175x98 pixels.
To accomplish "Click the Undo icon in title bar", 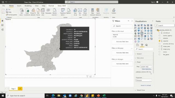I will coord(6,2).
